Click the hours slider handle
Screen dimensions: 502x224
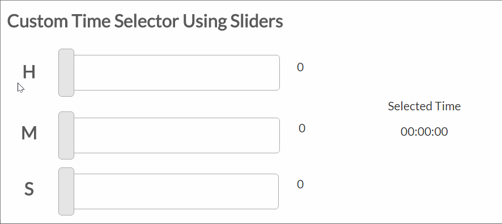pyautogui.click(x=66, y=72)
